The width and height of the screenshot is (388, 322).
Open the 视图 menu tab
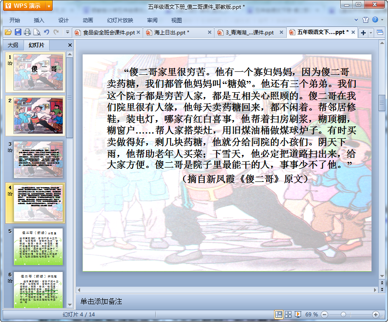click(177, 20)
